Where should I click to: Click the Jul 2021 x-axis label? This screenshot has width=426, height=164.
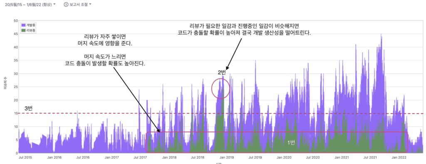[370, 157]
